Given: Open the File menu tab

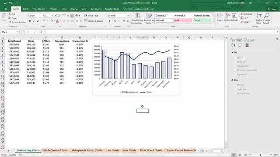Looking at the screenshot, I should pyautogui.click(x=5, y=9).
